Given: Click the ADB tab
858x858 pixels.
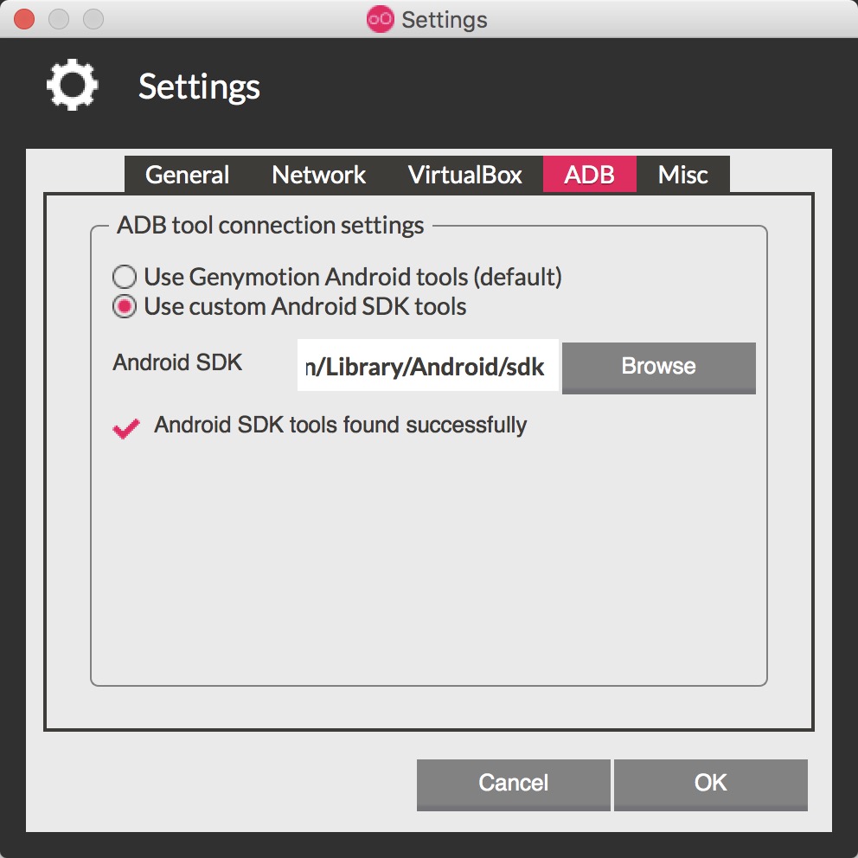Looking at the screenshot, I should coord(589,175).
